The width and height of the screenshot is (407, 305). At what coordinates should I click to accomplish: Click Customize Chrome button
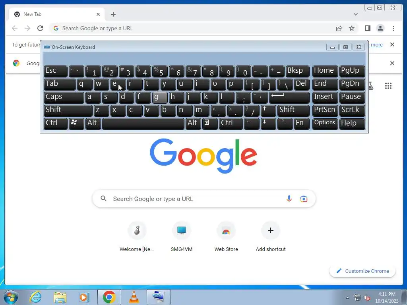[362, 271]
